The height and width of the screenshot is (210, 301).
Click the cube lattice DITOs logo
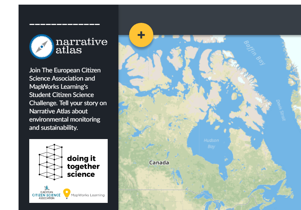[x=51, y=162]
